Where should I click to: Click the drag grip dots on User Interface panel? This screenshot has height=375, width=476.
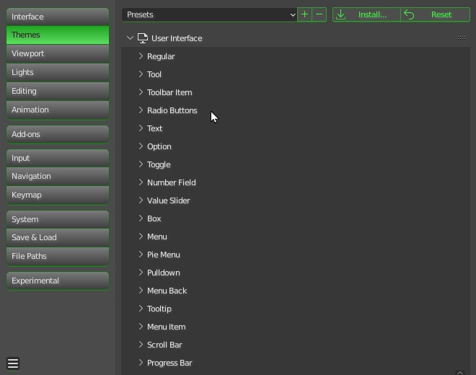tap(462, 38)
